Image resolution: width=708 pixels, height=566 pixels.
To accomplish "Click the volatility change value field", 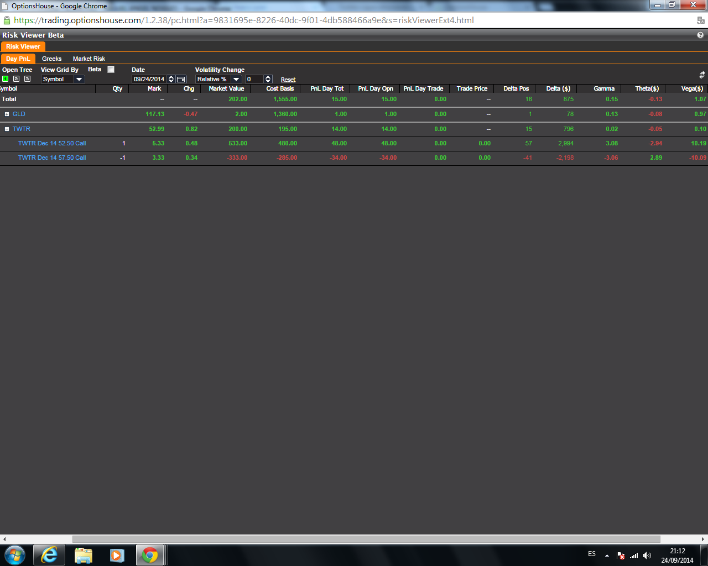I will (x=254, y=79).
